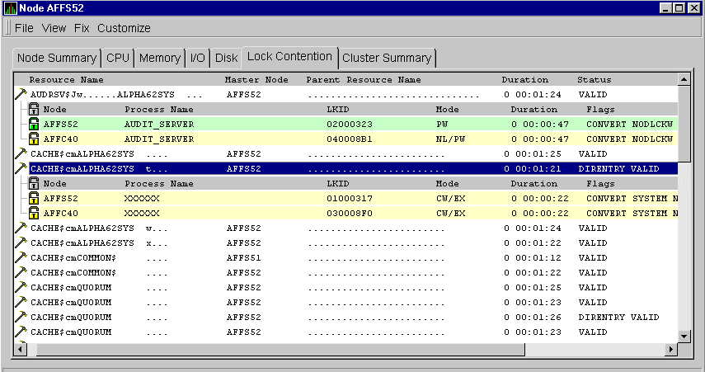Viewport: 705px width, 372px height.
Task: Open the CPU tab
Action: point(118,58)
